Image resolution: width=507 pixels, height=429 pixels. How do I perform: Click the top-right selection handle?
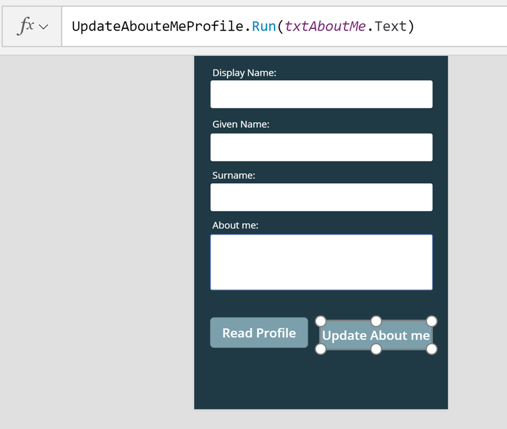coord(432,321)
